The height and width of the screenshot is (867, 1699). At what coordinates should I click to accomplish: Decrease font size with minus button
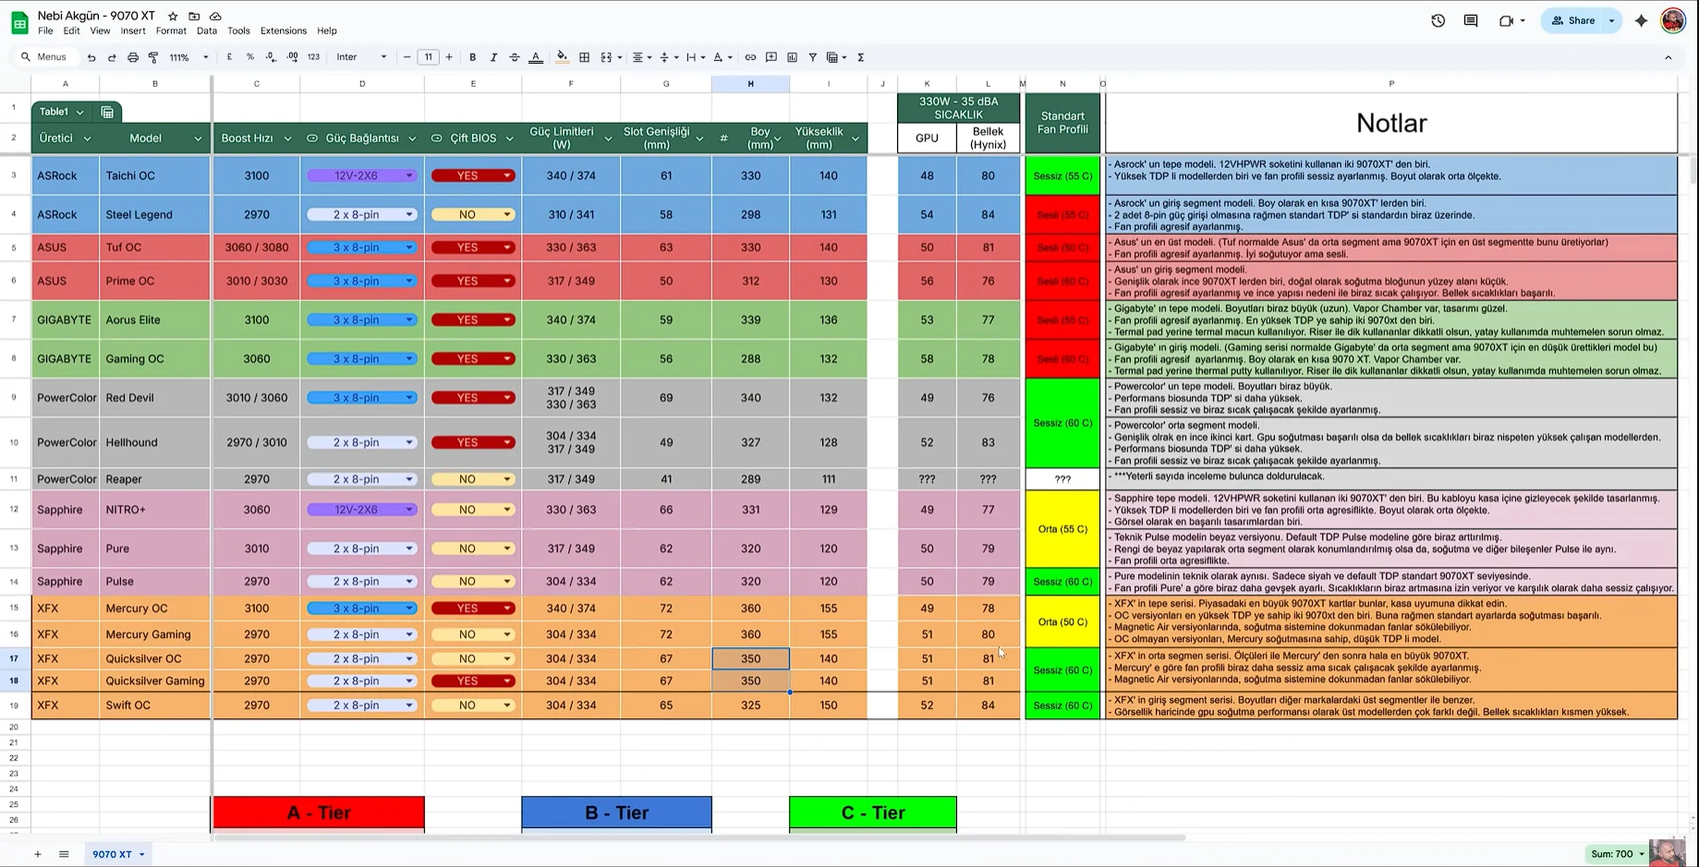pyautogui.click(x=407, y=57)
